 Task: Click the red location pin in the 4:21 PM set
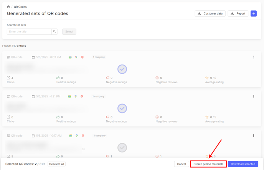[82, 96]
